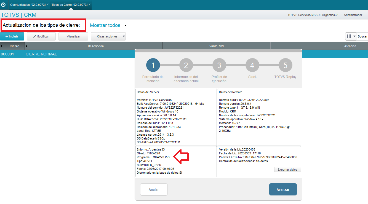
Task: Click the Procesador line
Action: tap(254, 129)
